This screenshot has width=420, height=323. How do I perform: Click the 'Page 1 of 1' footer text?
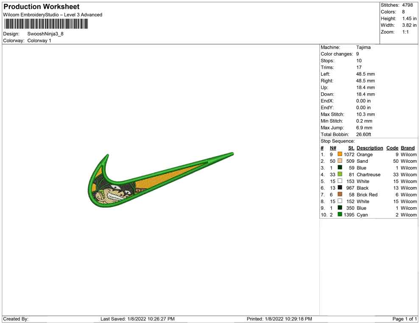pyautogui.click(x=405, y=319)
